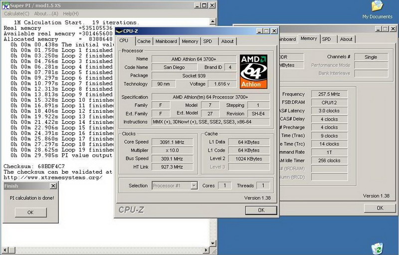Open the Recycle Bin desktop icon
Image resolution: width=399 pixels, height=255 pixels.
[x=377, y=249]
